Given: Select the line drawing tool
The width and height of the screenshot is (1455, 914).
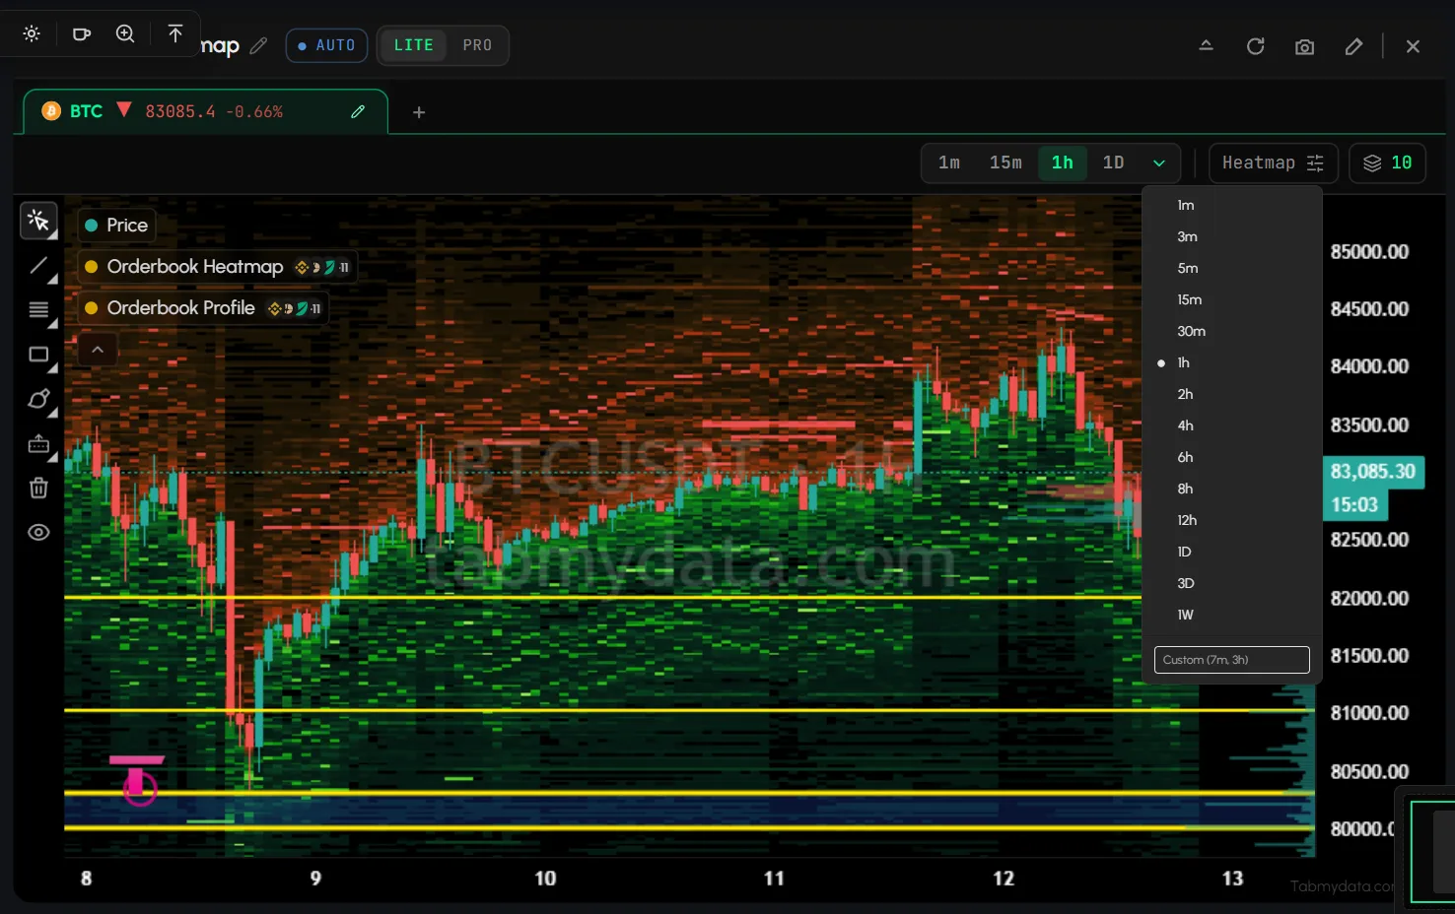Looking at the screenshot, I should tap(38, 266).
